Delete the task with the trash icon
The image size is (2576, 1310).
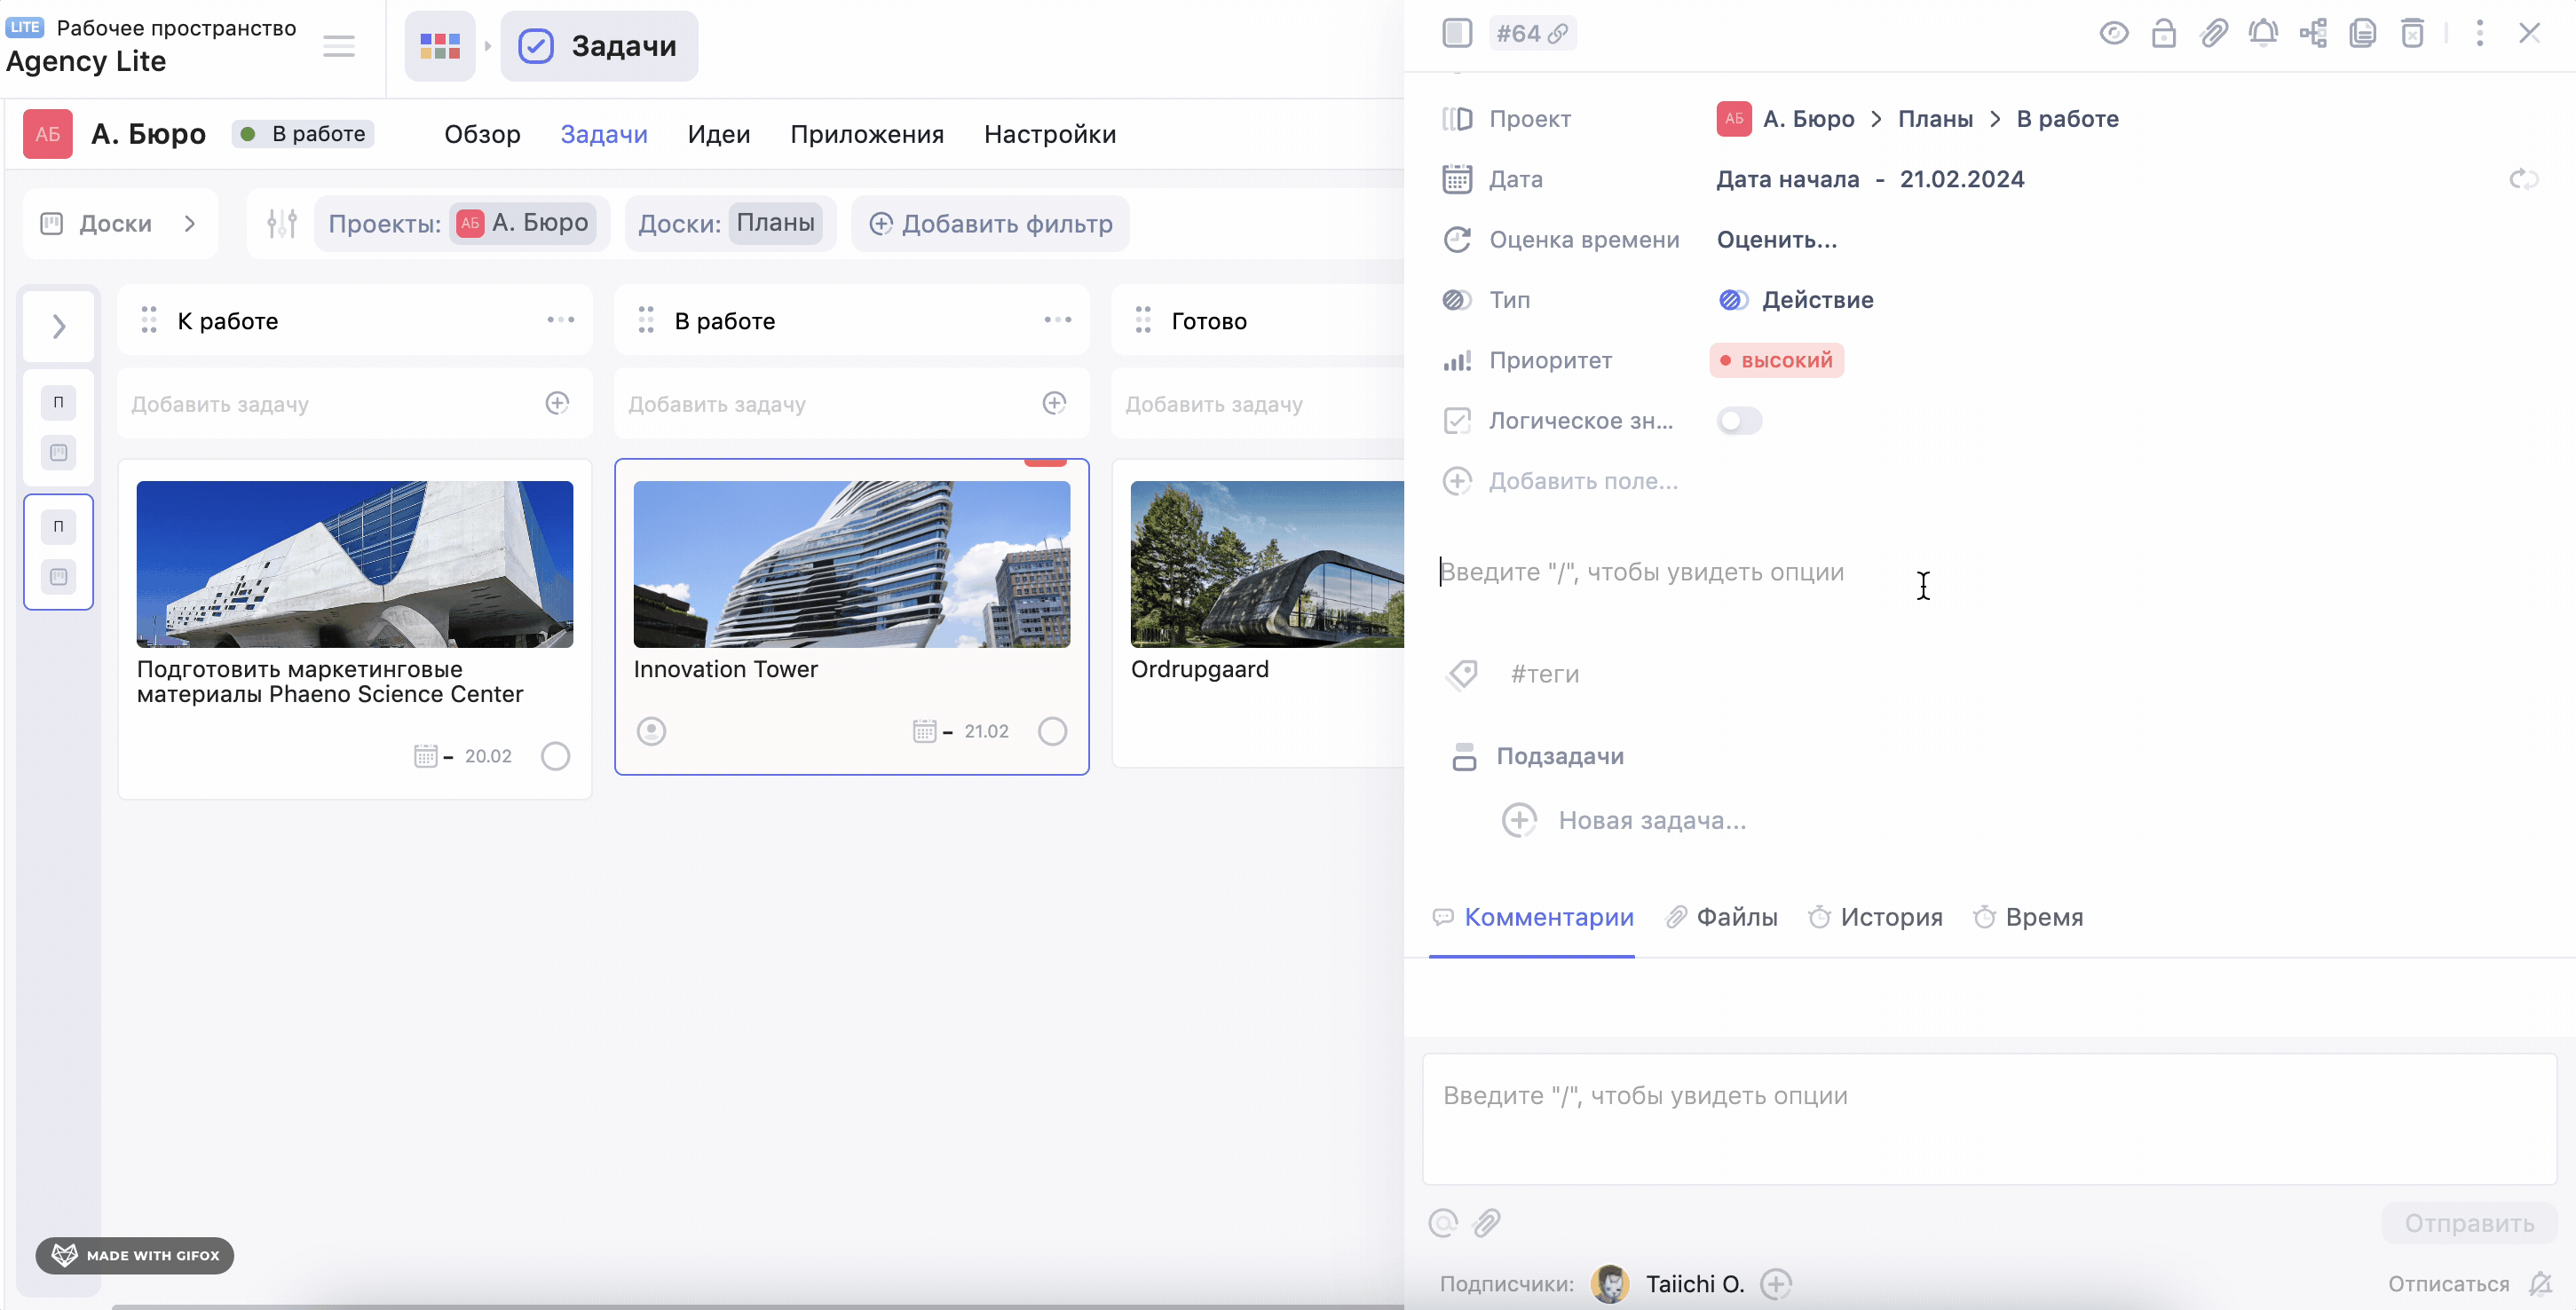point(2412,33)
